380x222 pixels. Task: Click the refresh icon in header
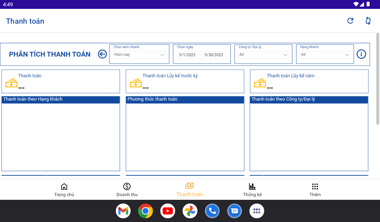pyautogui.click(x=350, y=21)
